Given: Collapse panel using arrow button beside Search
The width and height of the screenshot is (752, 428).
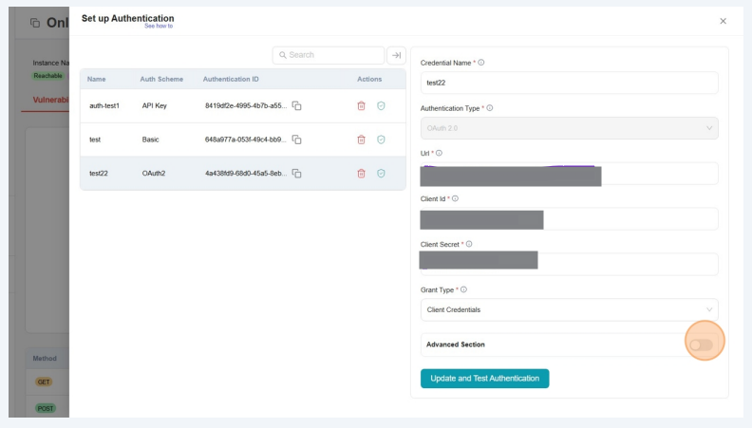Looking at the screenshot, I should pyautogui.click(x=396, y=55).
